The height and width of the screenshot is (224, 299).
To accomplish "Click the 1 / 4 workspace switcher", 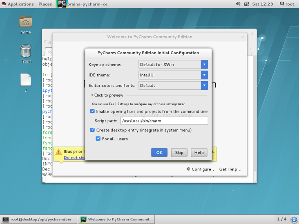I will [x=282, y=219].
